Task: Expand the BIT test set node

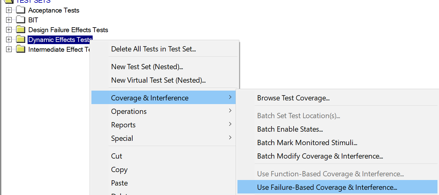Action: 9,20
